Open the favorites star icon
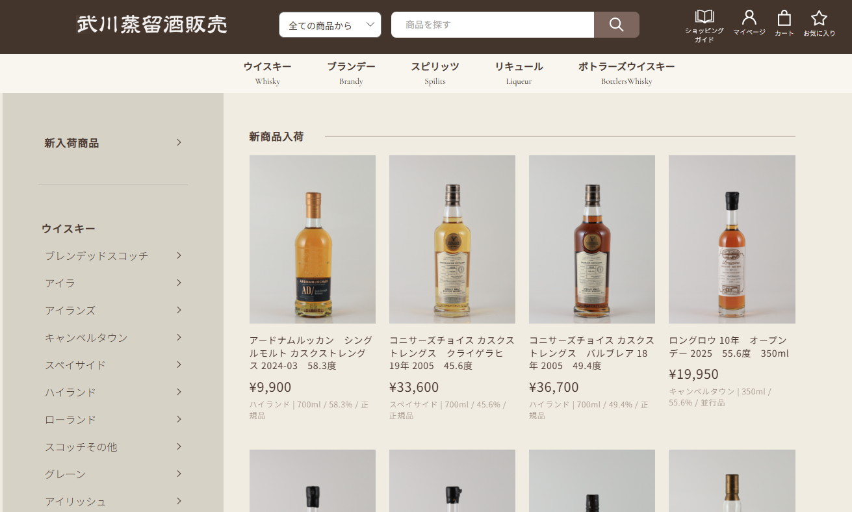Screen dimensions: 852x512 819,18
